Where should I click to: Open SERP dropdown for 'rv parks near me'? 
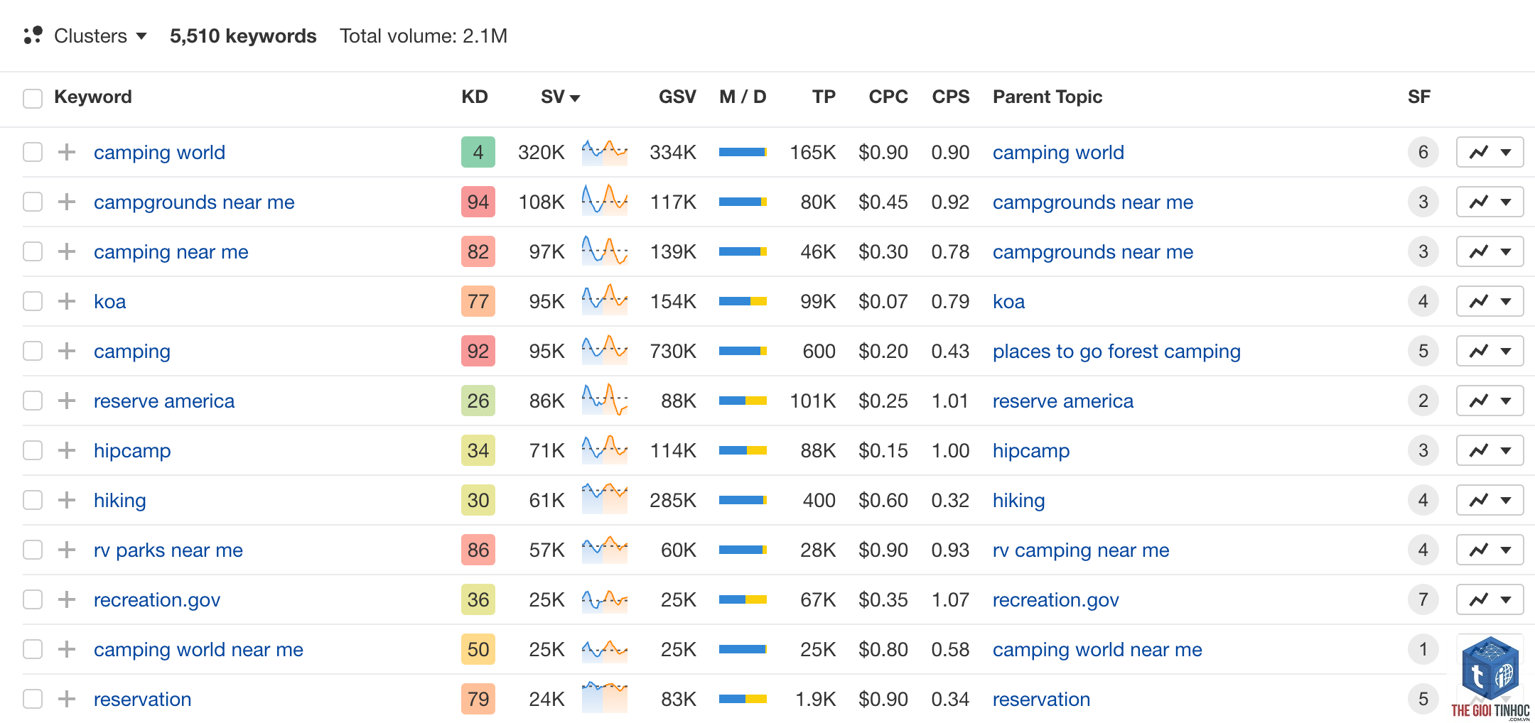1490,550
